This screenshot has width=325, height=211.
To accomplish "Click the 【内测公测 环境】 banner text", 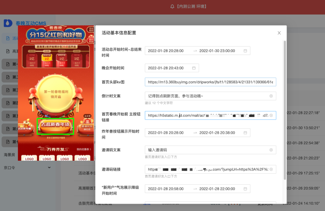I will [191, 7].
